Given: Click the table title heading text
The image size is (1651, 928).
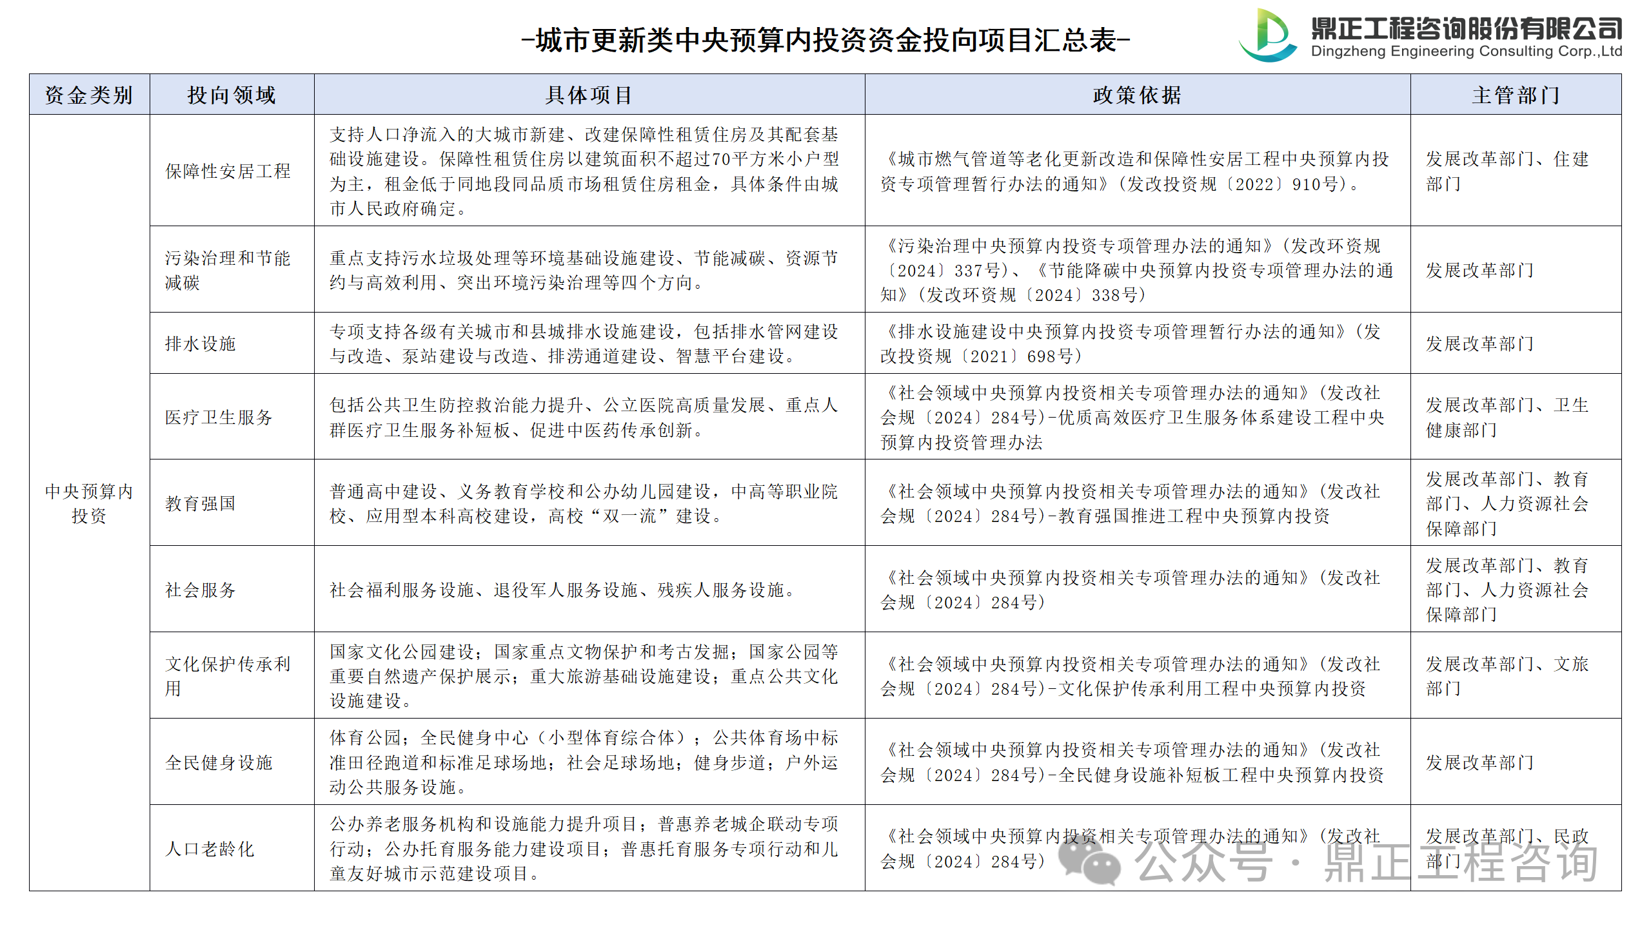Looking at the screenshot, I should pyautogui.click(x=825, y=40).
